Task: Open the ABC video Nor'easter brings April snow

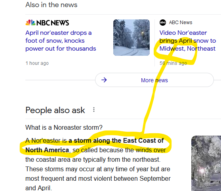Action: (x=188, y=41)
